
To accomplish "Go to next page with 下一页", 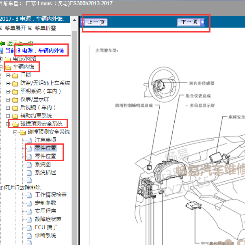I will [191, 22].
